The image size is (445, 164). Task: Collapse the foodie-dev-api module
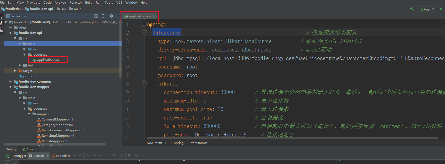[11, 33]
